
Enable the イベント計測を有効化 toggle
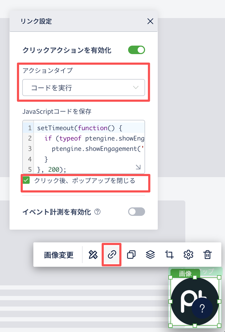[137, 212]
